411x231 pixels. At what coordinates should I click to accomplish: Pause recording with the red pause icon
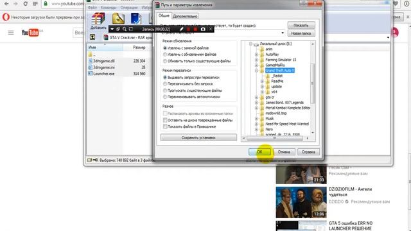(188, 29)
